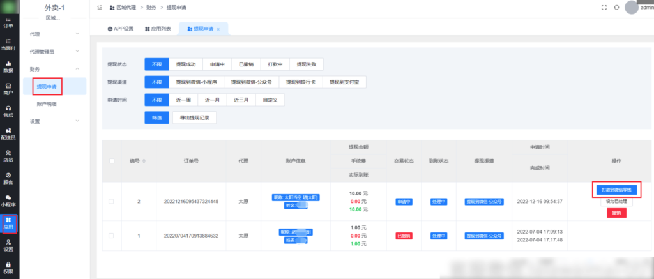Click order number 20221216095437324448
The image size is (654, 279).
pos(191,202)
